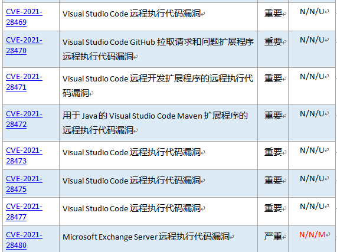Screen dimensions: 337x252
Task: Click 重要 severity in the CVE-2021-28472 row
Action: [x=273, y=115]
